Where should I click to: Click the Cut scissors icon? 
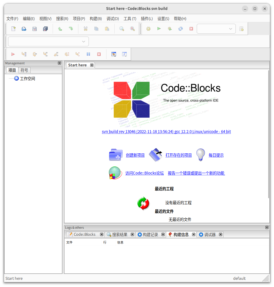tap(85, 29)
